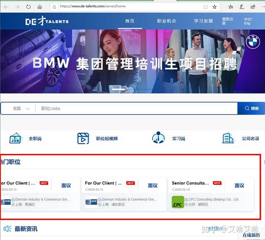
Task: Open the 全职岗 category link
Action: coord(35,139)
